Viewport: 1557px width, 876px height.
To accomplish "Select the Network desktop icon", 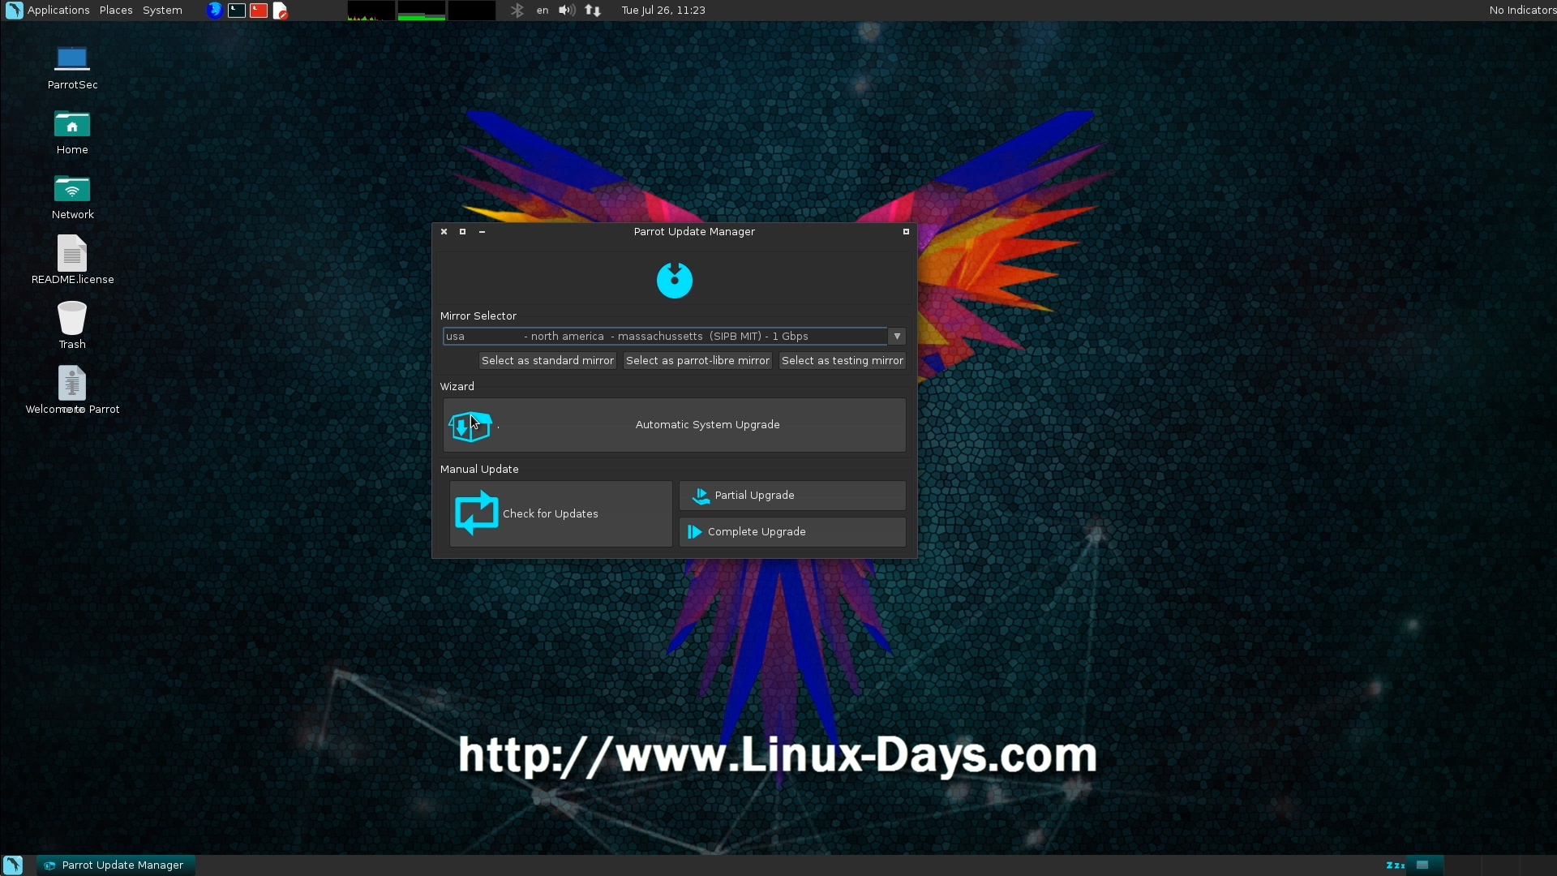I will coord(72,197).
